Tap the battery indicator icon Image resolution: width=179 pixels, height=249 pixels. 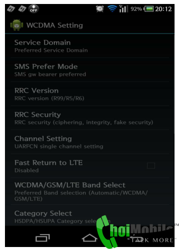pyautogui.click(x=149, y=9)
